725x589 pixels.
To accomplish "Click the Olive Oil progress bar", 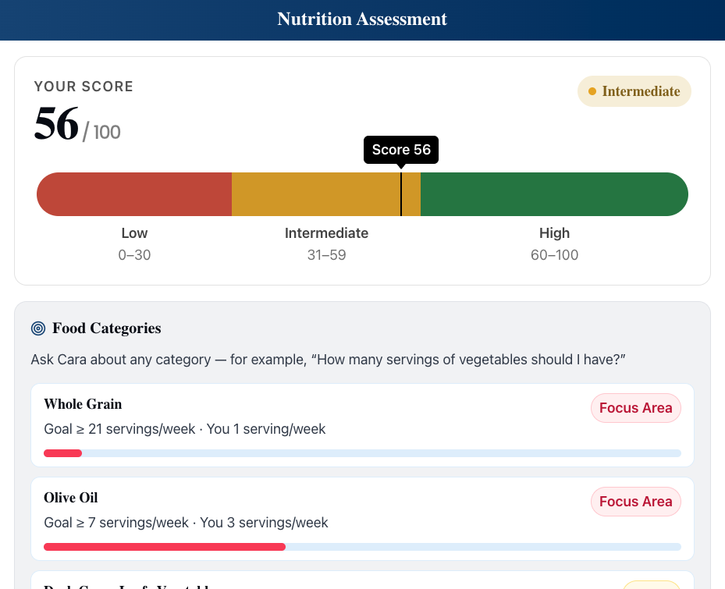I will [x=362, y=547].
